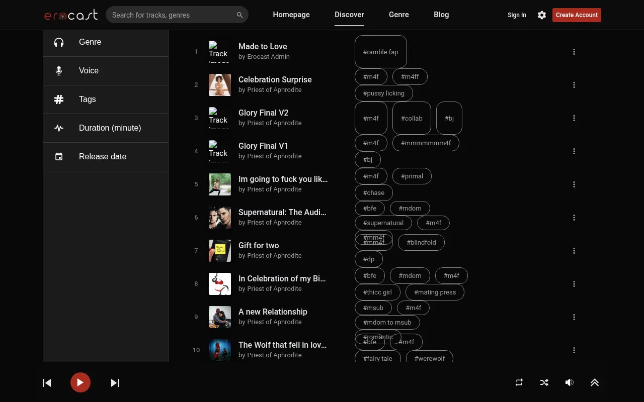Viewport: 644px width, 402px height.
Task: Open the Blog tab
Action: tap(441, 15)
